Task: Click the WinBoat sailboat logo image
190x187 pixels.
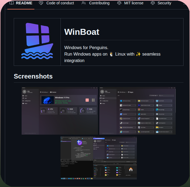Action: coord(37,41)
